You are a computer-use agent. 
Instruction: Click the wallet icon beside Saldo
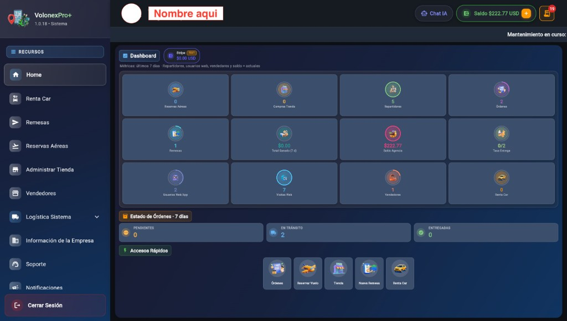466,13
